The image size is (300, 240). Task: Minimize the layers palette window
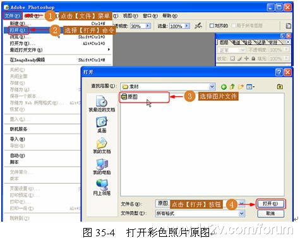[x=283, y=36]
